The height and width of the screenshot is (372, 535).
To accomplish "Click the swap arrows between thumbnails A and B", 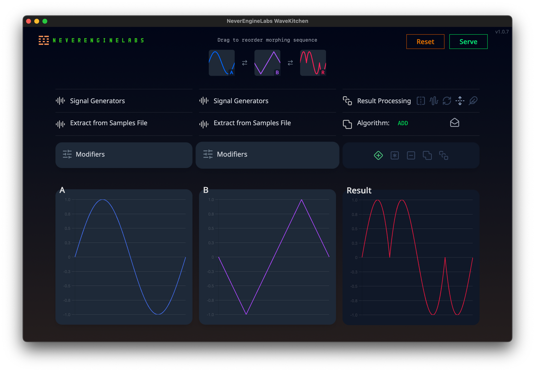I will click(x=244, y=63).
